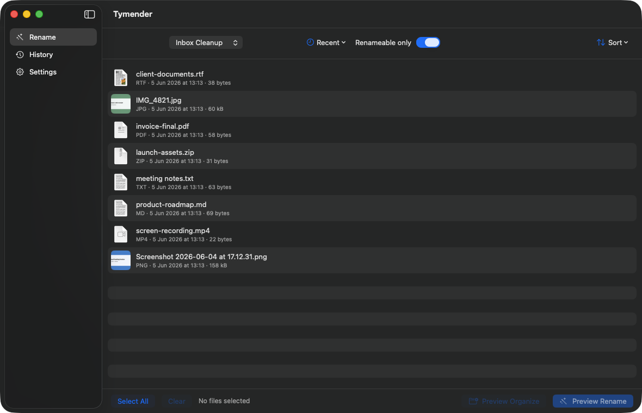The image size is (642, 413).
Task: Click the folder icon in Preview Organize
Action: (473, 401)
